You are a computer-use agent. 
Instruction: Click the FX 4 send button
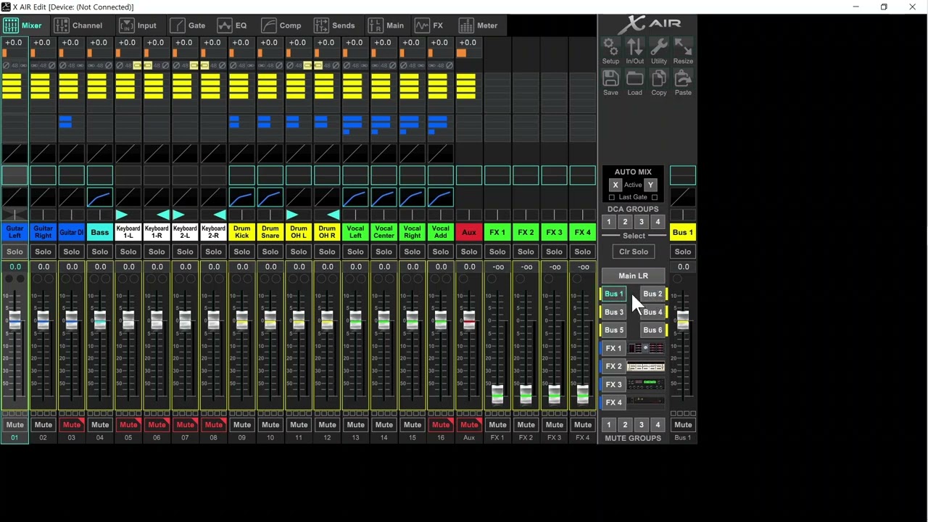tap(614, 402)
